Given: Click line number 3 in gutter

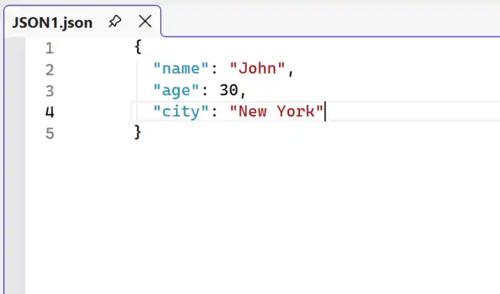Looking at the screenshot, I should pos(50,91).
